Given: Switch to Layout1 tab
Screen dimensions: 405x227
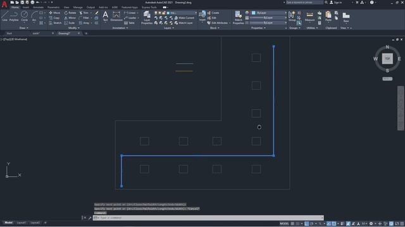Looking at the screenshot, I should [x=21, y=223].
